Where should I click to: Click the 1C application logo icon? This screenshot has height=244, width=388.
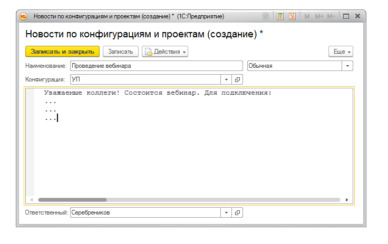click(x=24, y=16)
